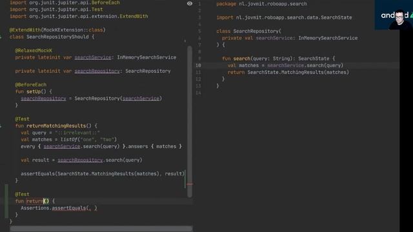This screenshot has height=232, width=413.
Task: Click the answers keyword in every block
Action: tap(138, 146)
